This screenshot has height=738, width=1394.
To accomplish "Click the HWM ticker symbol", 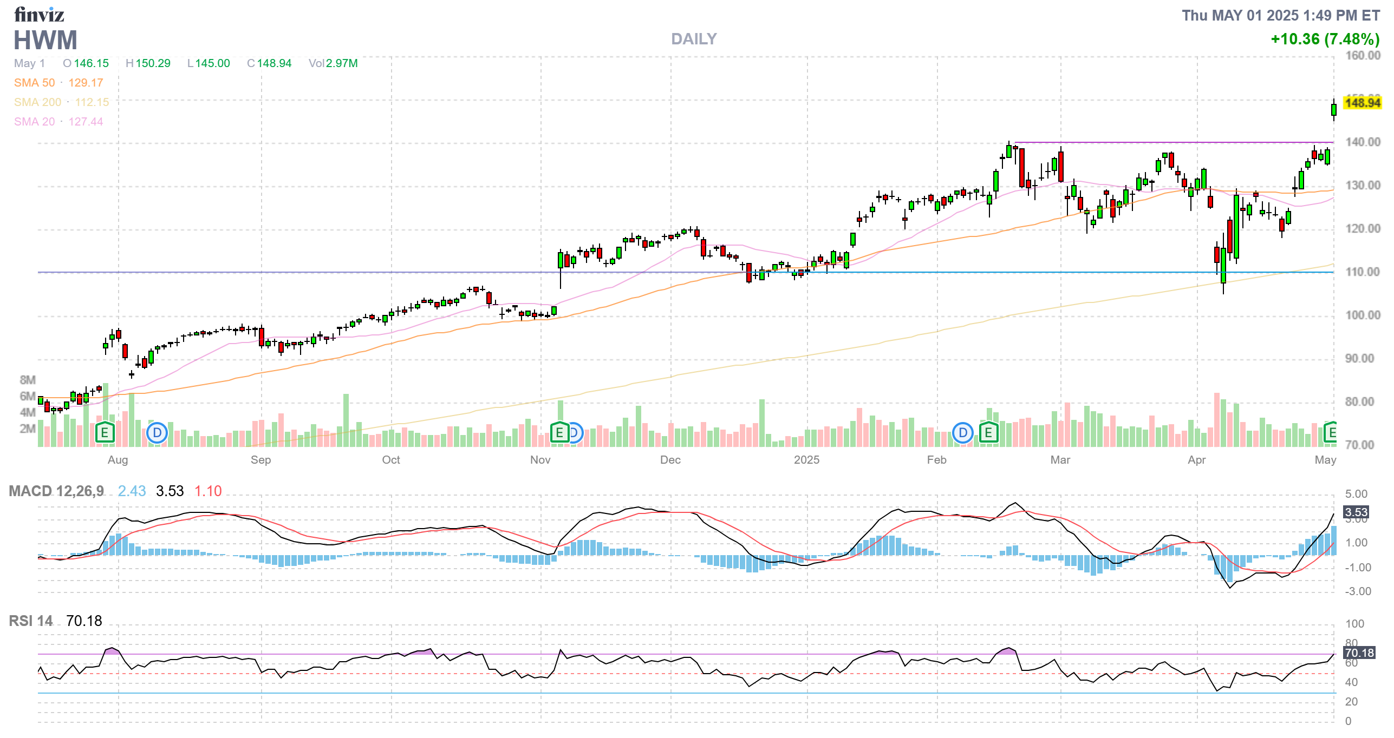I will [45, 41].
